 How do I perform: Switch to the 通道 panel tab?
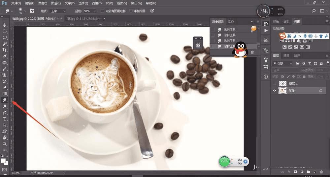286,56
